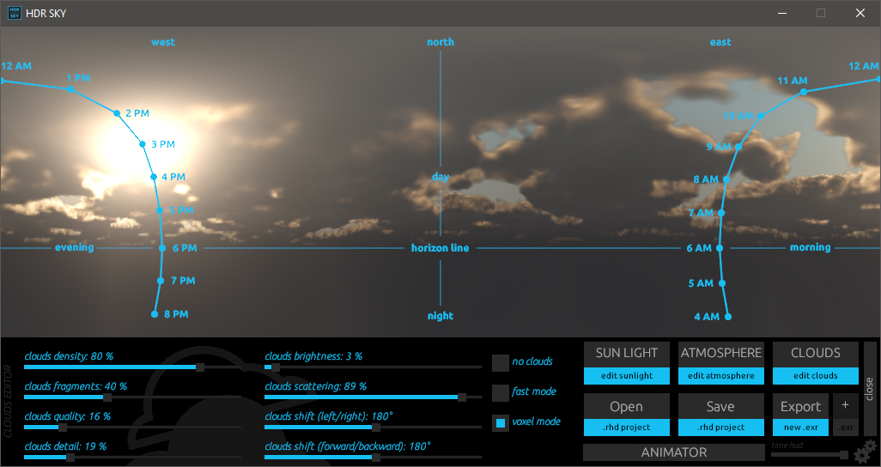Click the 'day' label on the sky
The image size is (881, 467).
pyautogui.click(x=440, y=177)
